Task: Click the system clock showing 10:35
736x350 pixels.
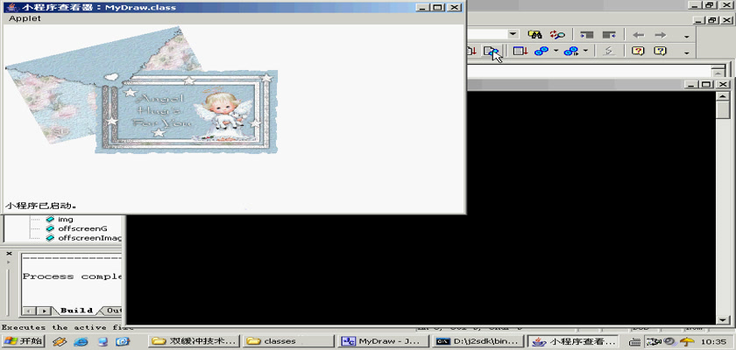Action: [712, 341]
